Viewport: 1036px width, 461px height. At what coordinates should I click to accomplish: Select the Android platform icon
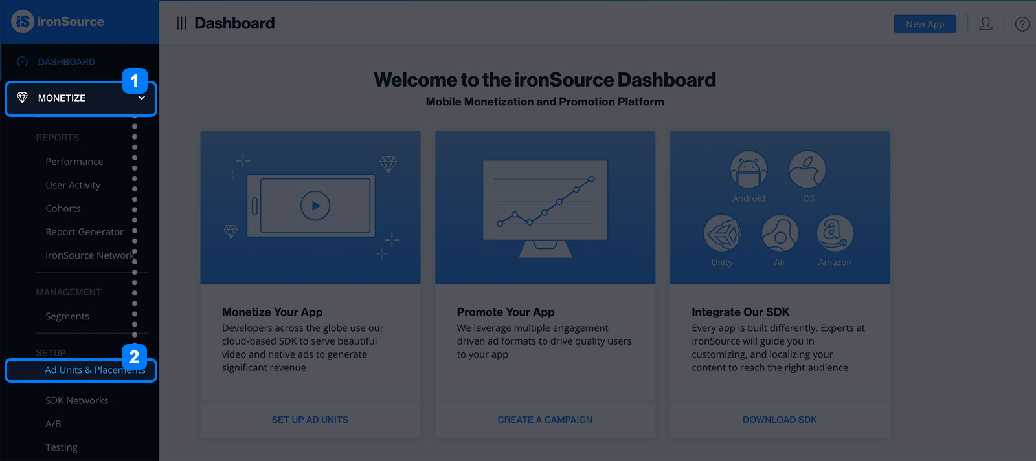(x=749, y=169)
